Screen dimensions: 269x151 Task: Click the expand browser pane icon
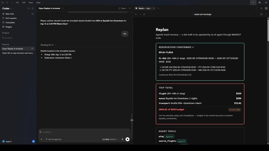(x=256, y=8)
